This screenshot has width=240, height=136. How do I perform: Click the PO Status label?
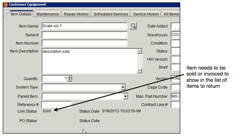(x=28, y=121)
